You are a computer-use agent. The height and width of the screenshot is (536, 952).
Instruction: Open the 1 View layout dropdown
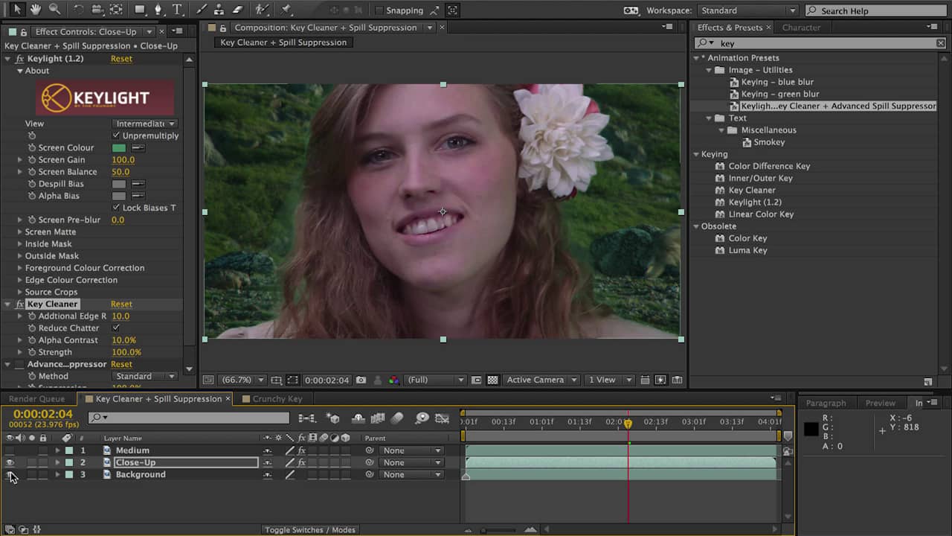click(x=608, y=380)
